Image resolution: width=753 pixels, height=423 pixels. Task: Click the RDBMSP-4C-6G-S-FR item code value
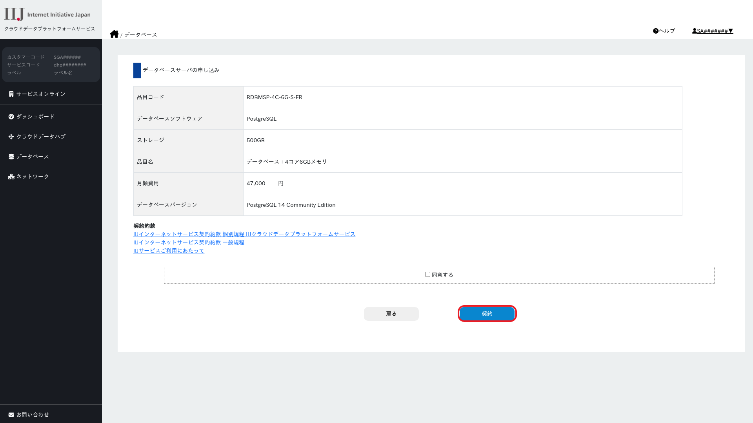point(275,97)
